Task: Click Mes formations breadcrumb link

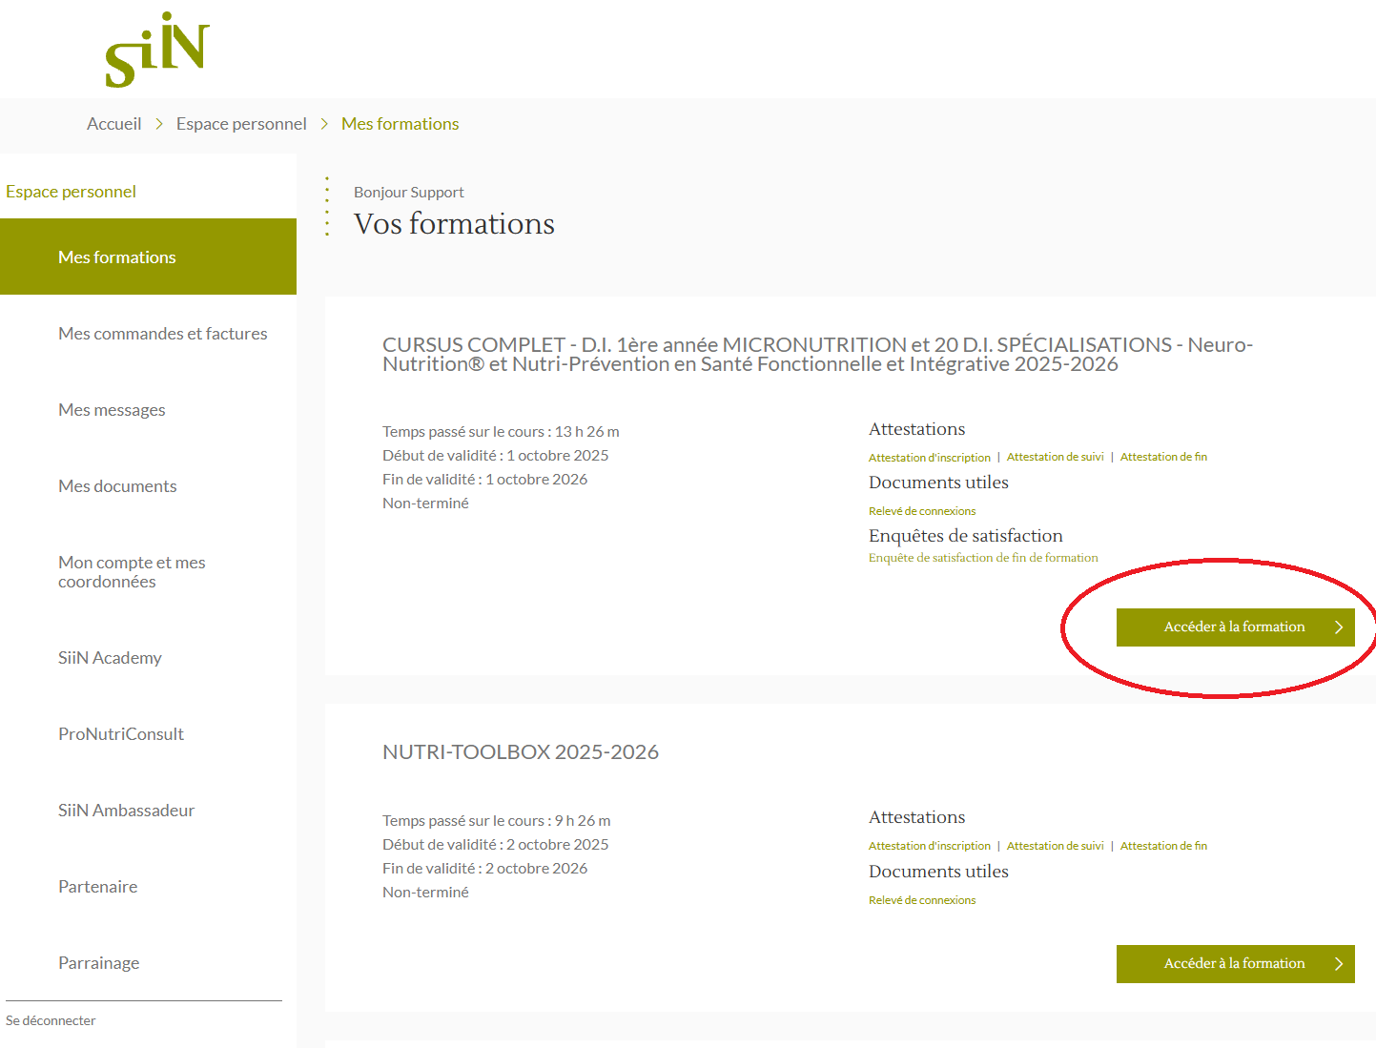Action: coord(400,124)
